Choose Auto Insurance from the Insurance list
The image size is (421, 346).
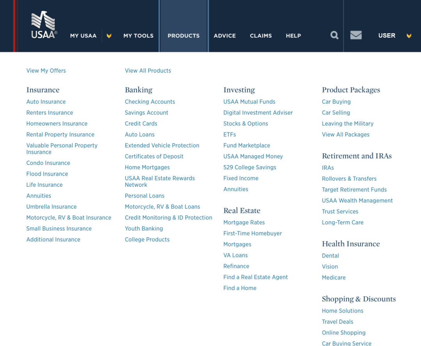click(46, 102)
